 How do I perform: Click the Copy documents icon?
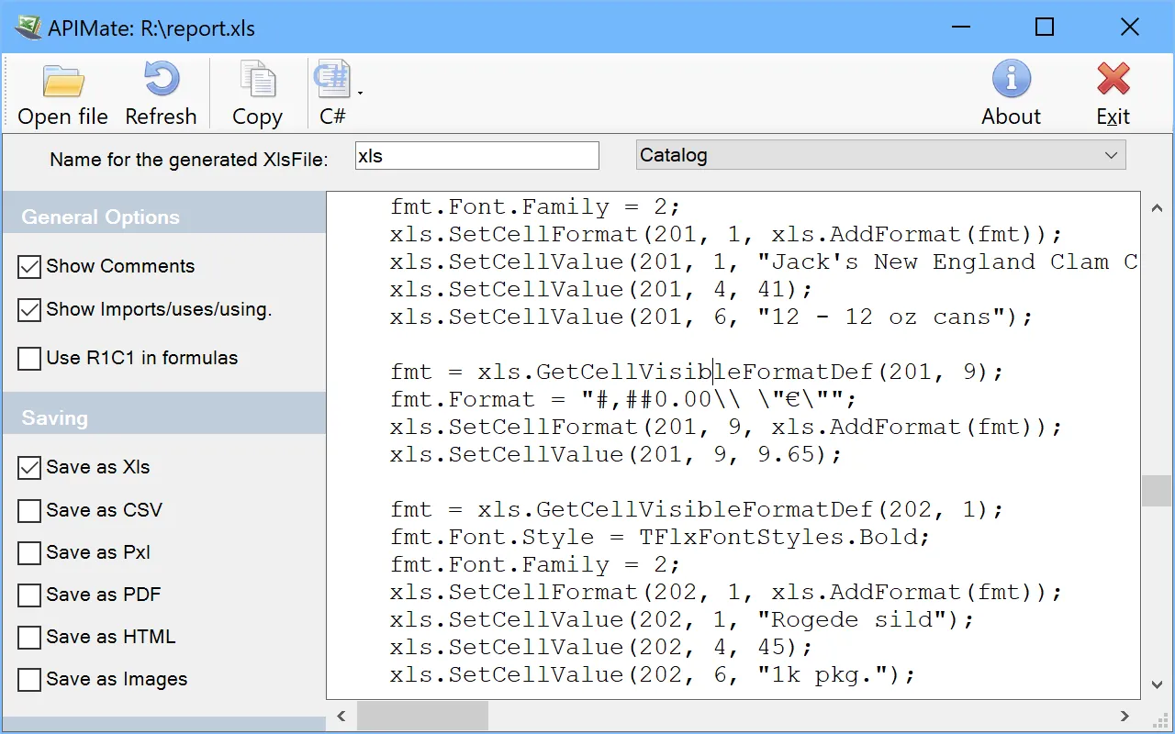pos(257,81)
